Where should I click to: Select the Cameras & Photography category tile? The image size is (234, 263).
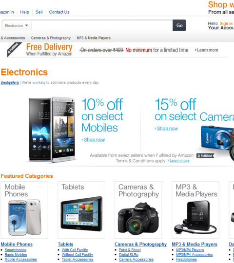(x=138, y=210)
